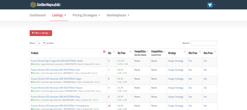Image resolution: width=247 pixels, height=110 pixels.
Task: Click the SKU atomizer-ego-stick-purple text
Action: [53, 91]
